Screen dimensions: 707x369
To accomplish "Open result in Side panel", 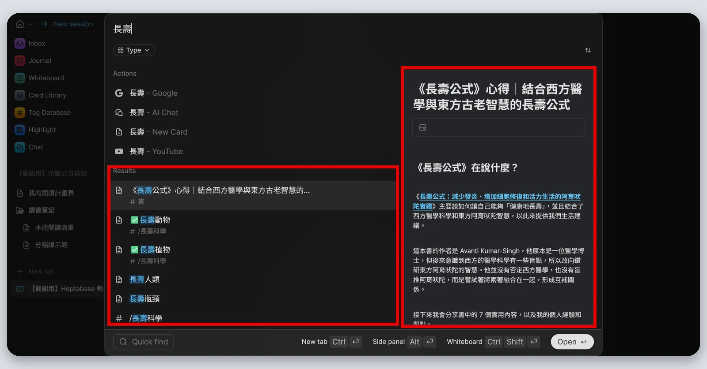I will click(x=404, y=342).
